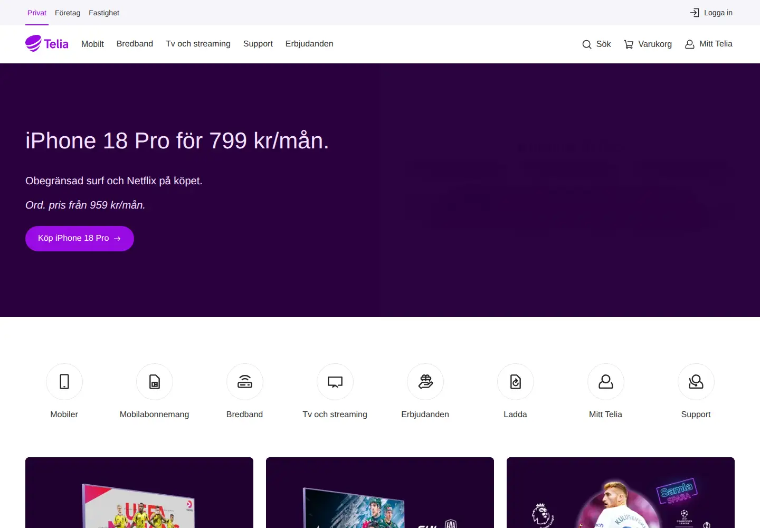Click the Mitt Telia profile icon in header

[690, 44]
